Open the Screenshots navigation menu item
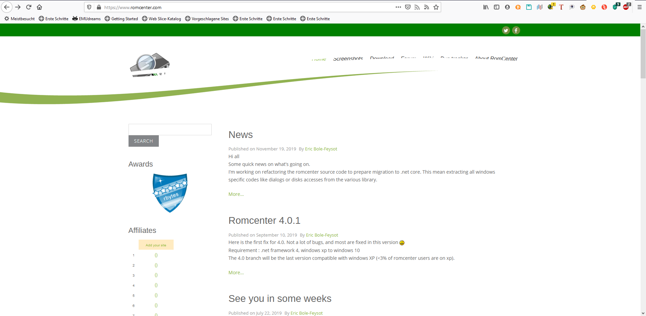646x316 pixels. (x=348, y=59)
